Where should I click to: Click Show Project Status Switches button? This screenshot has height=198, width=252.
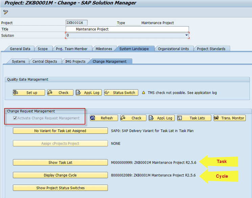[60, 188]
